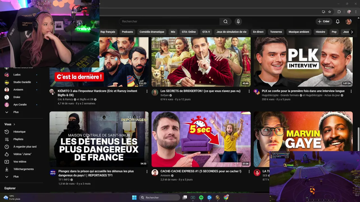Open YouTube account avatar menu
This screenshot has height=202, width=360.
click(349, 22)
